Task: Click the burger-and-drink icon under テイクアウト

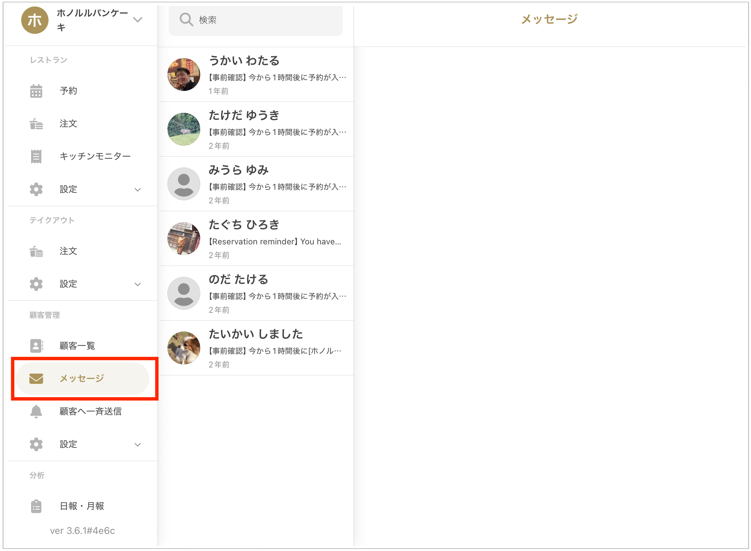Action: (36, 251)
